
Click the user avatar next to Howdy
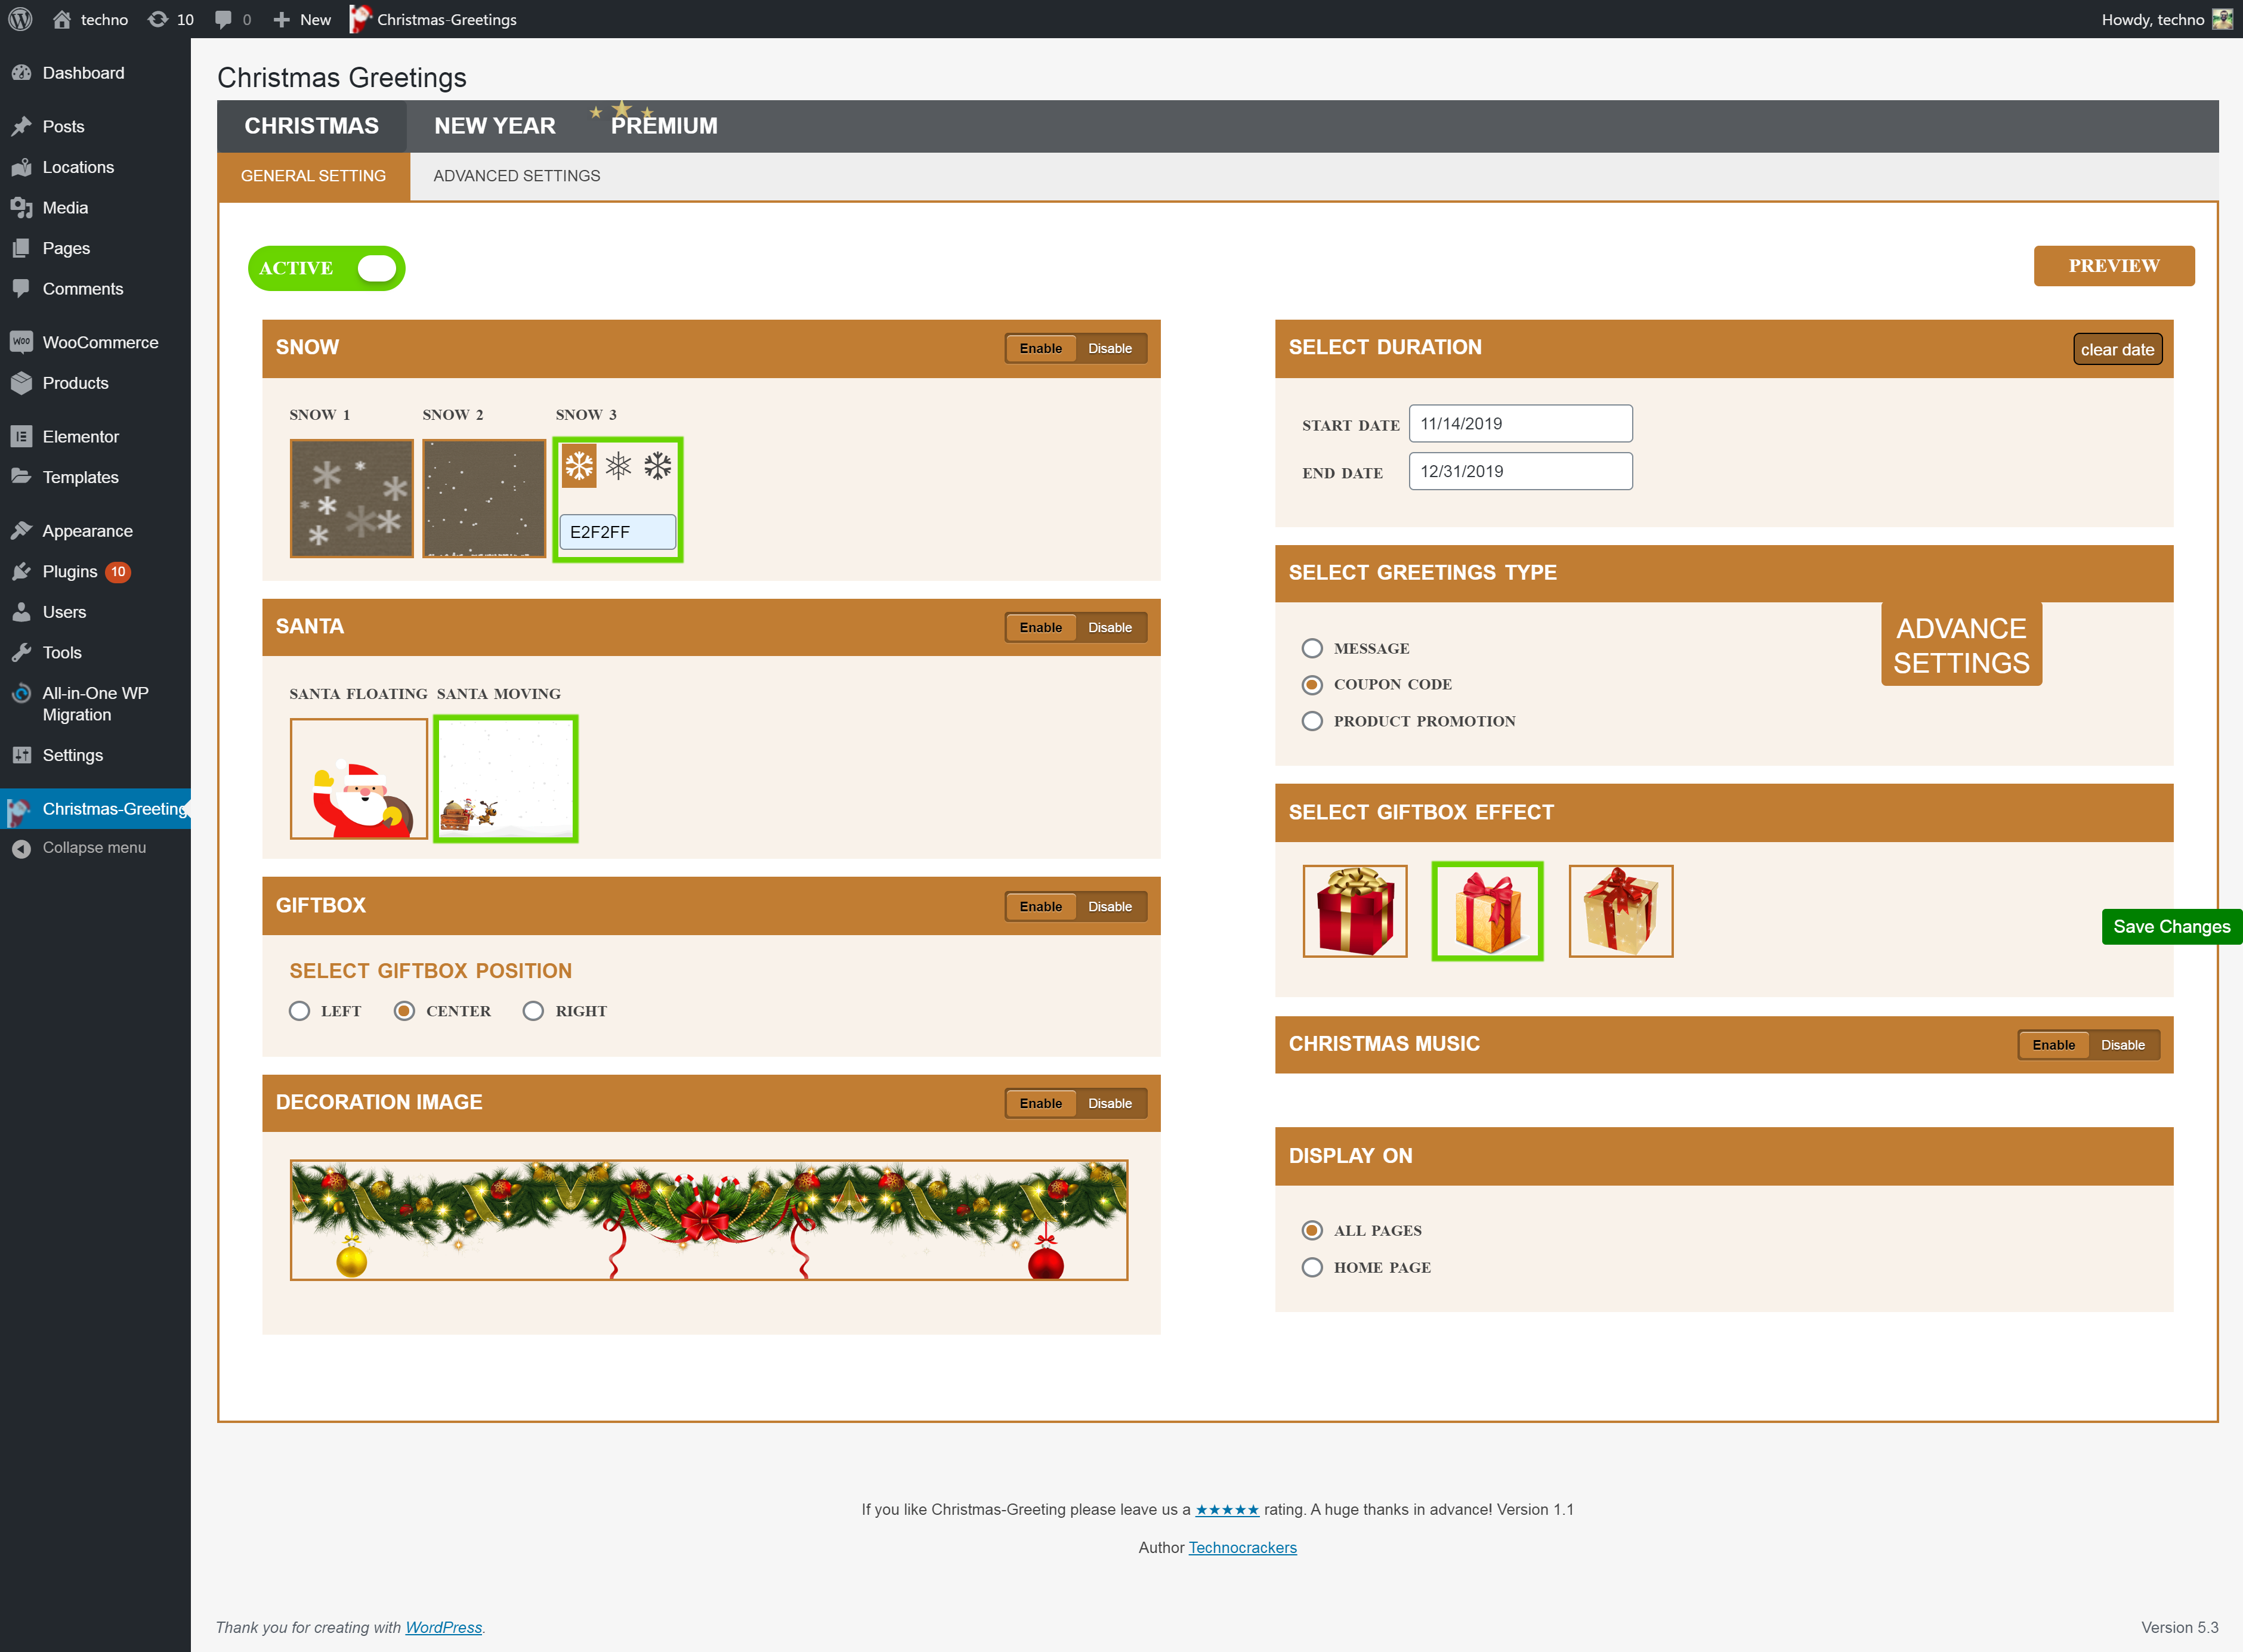(2222, 19)
